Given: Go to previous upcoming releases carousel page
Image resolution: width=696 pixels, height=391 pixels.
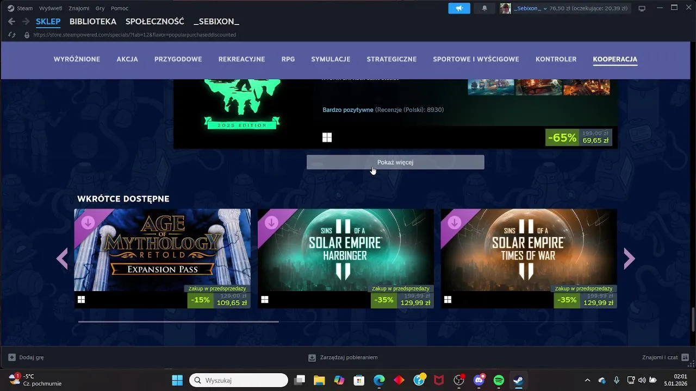Looking at the screenshot, I should coord(62,258).
